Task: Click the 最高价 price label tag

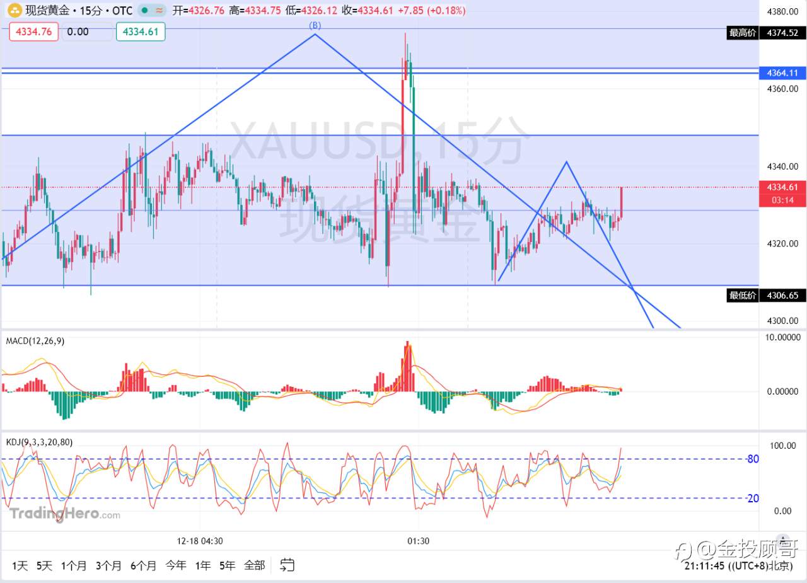Action: tap(742, 33)
